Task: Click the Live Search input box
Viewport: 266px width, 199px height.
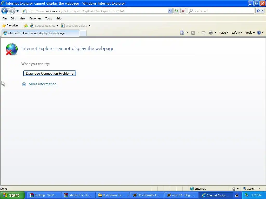Action: tap(221, 11)
